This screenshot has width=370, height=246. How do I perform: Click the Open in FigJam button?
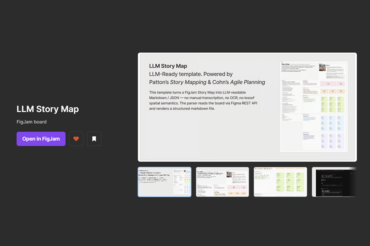[x=41, y=139]
